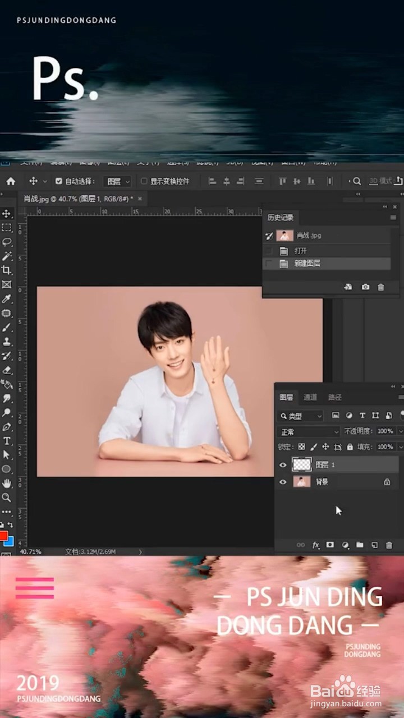Select the Paint Bucket tool

(7, 384)
